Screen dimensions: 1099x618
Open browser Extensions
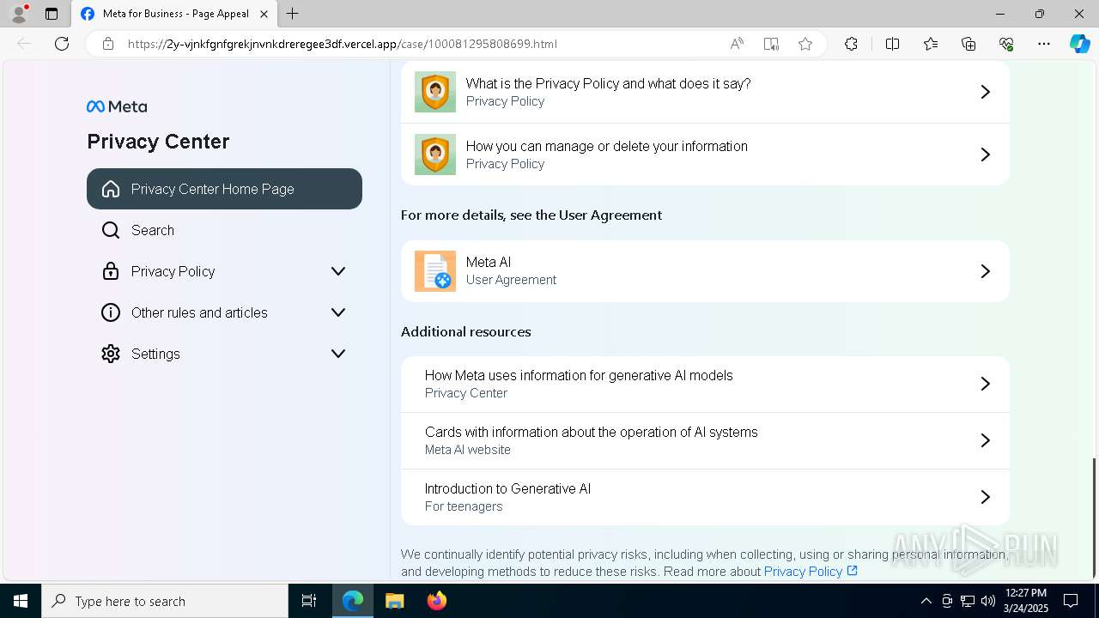(x=851, y=44)
